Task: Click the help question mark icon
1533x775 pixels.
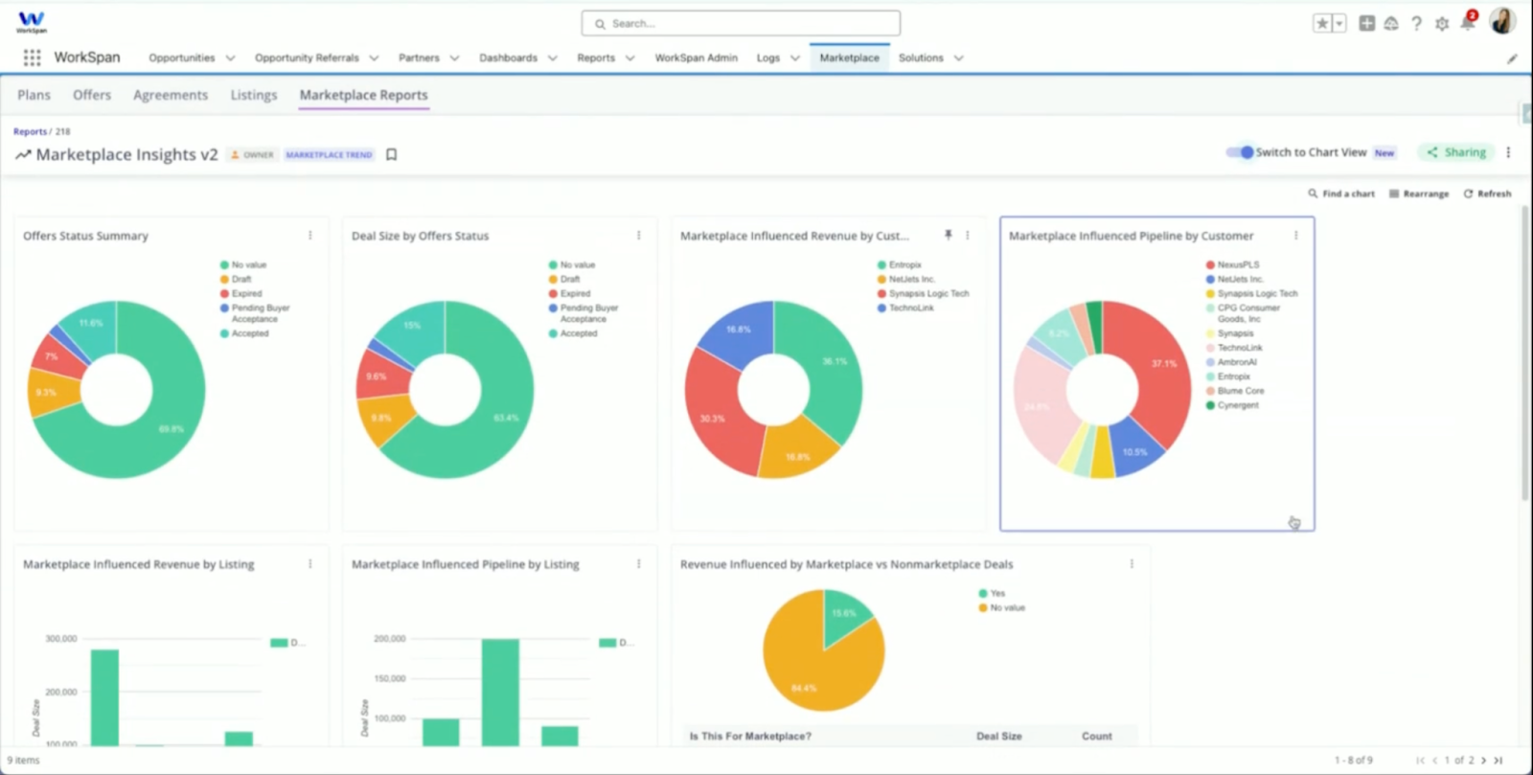Action: point(1416,24)
